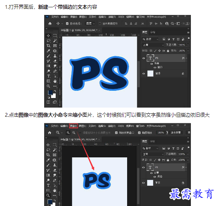The image size is (217, 206).
Task: Select the Crop tool in the first screenshot
Action: point(48,46)
